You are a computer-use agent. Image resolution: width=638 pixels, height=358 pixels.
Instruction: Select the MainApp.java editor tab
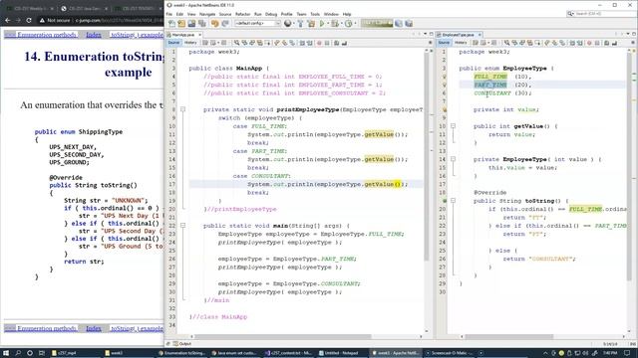point(182,35)
